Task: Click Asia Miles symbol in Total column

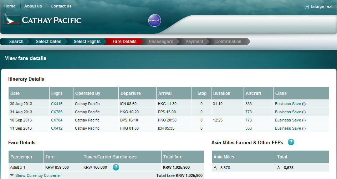Action: pyautogui.click(x=279, y=168)
